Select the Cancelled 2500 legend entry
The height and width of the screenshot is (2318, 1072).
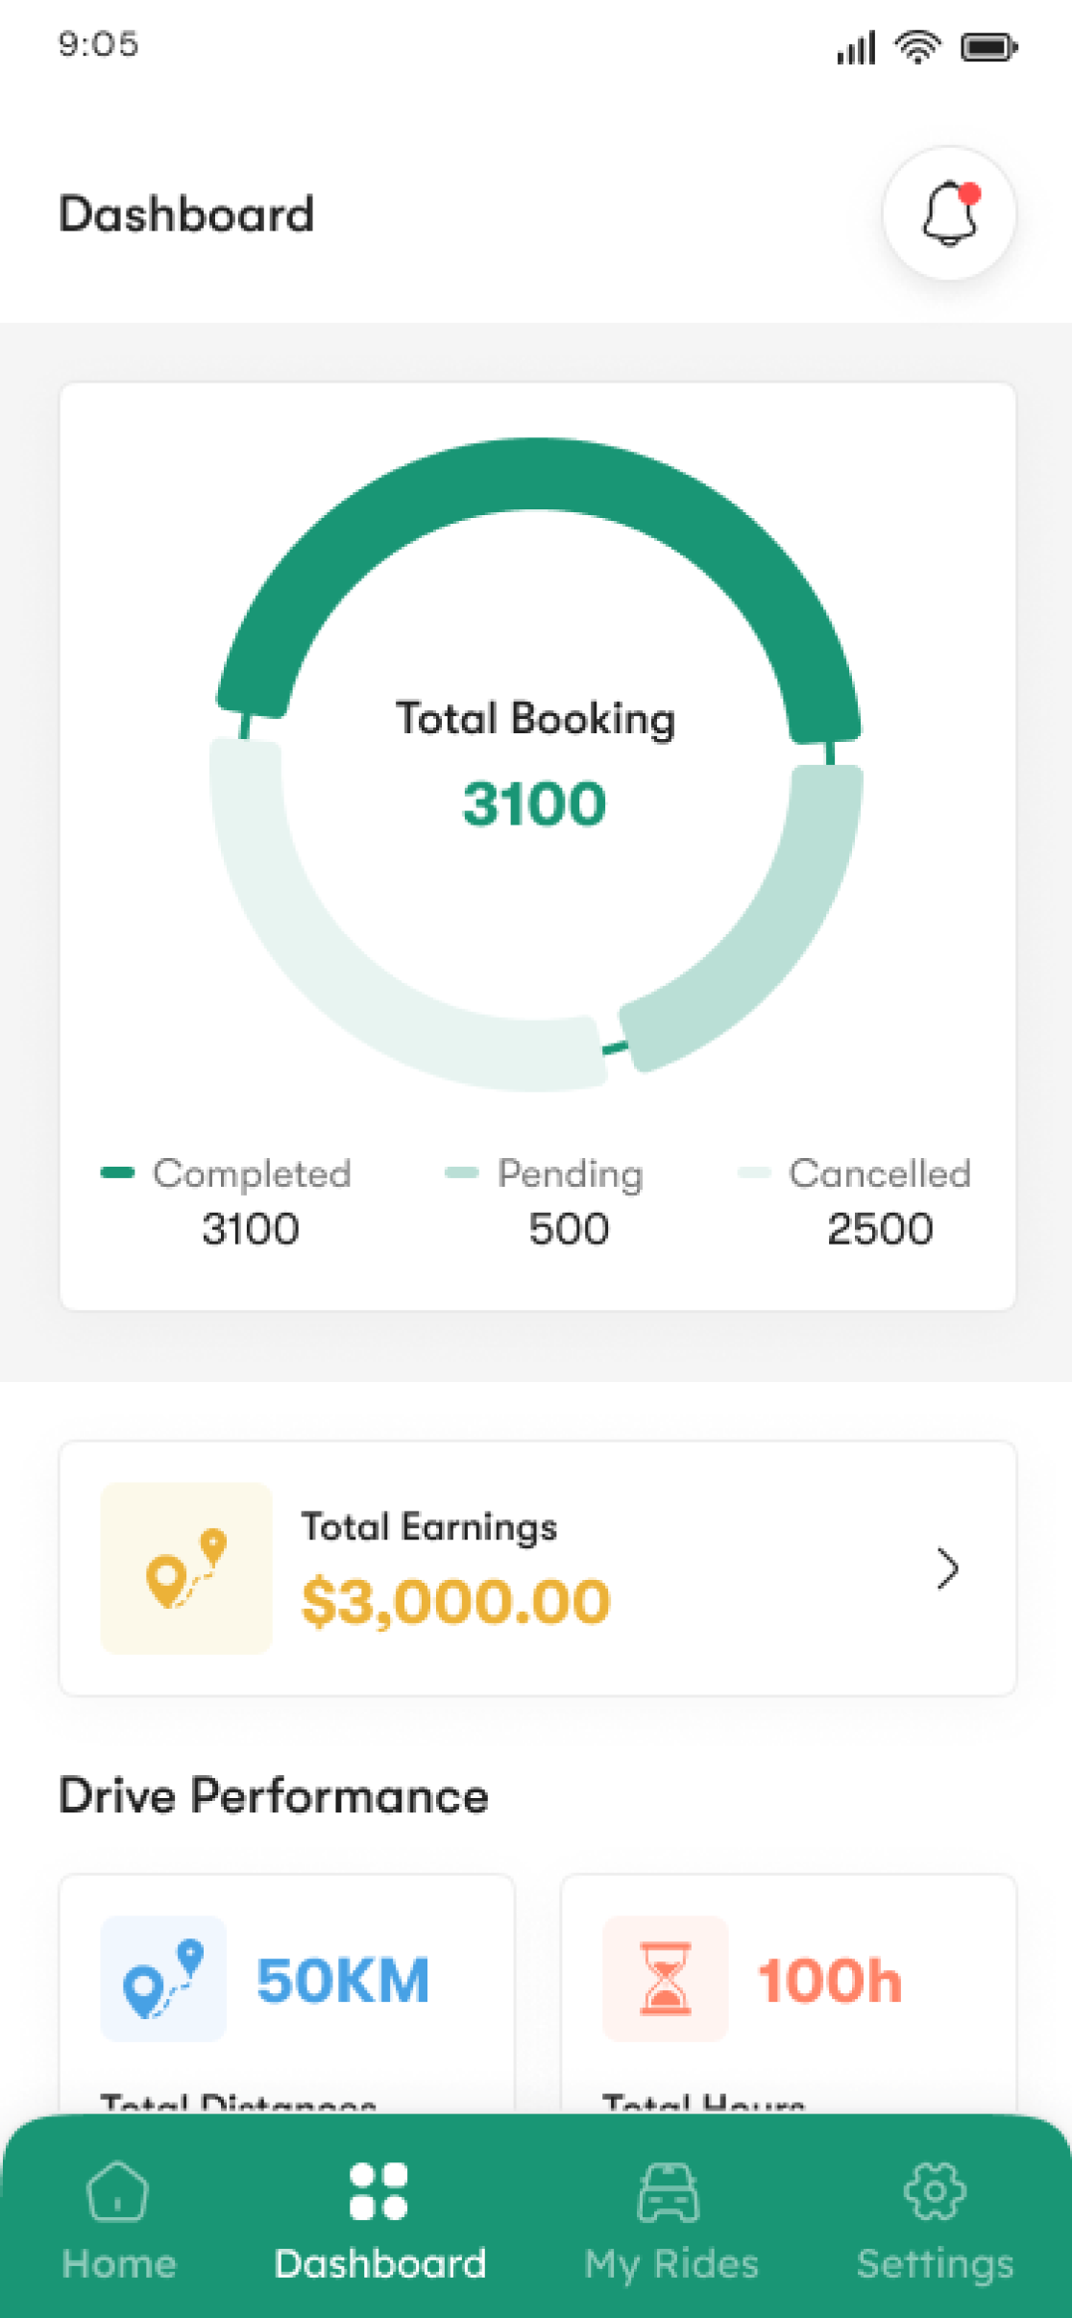point(857,1200)
